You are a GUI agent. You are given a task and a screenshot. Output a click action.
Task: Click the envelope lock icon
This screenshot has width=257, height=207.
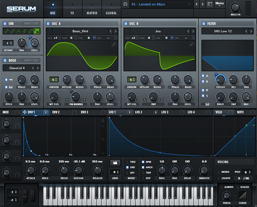click(x=103, y=121)
